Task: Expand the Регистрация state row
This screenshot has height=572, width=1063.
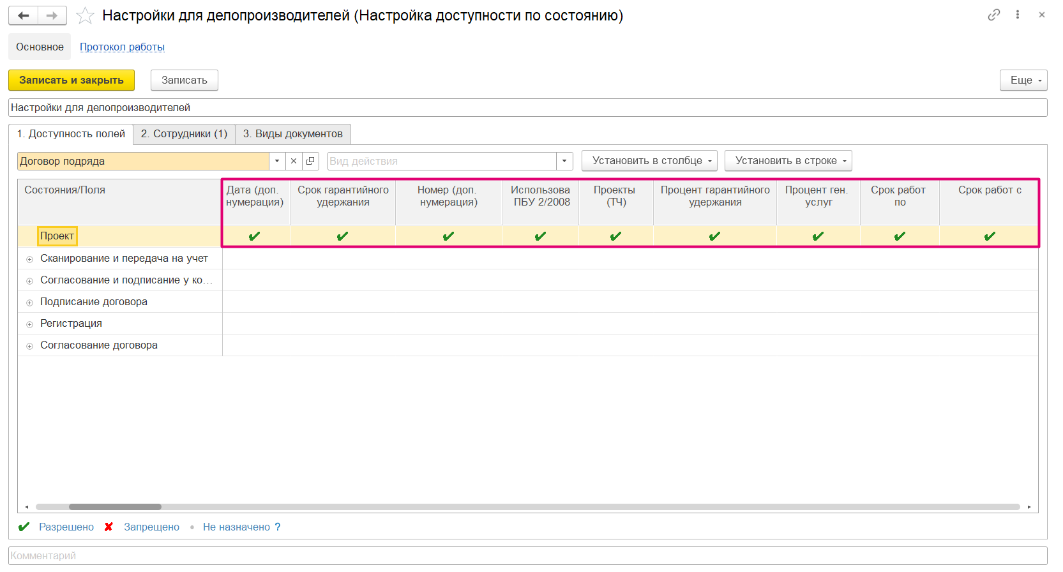Action: (x=29, y=324)
